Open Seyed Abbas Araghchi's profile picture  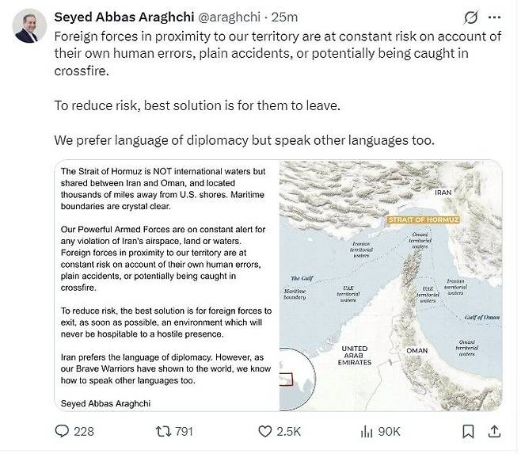click(x=29, y=25)
